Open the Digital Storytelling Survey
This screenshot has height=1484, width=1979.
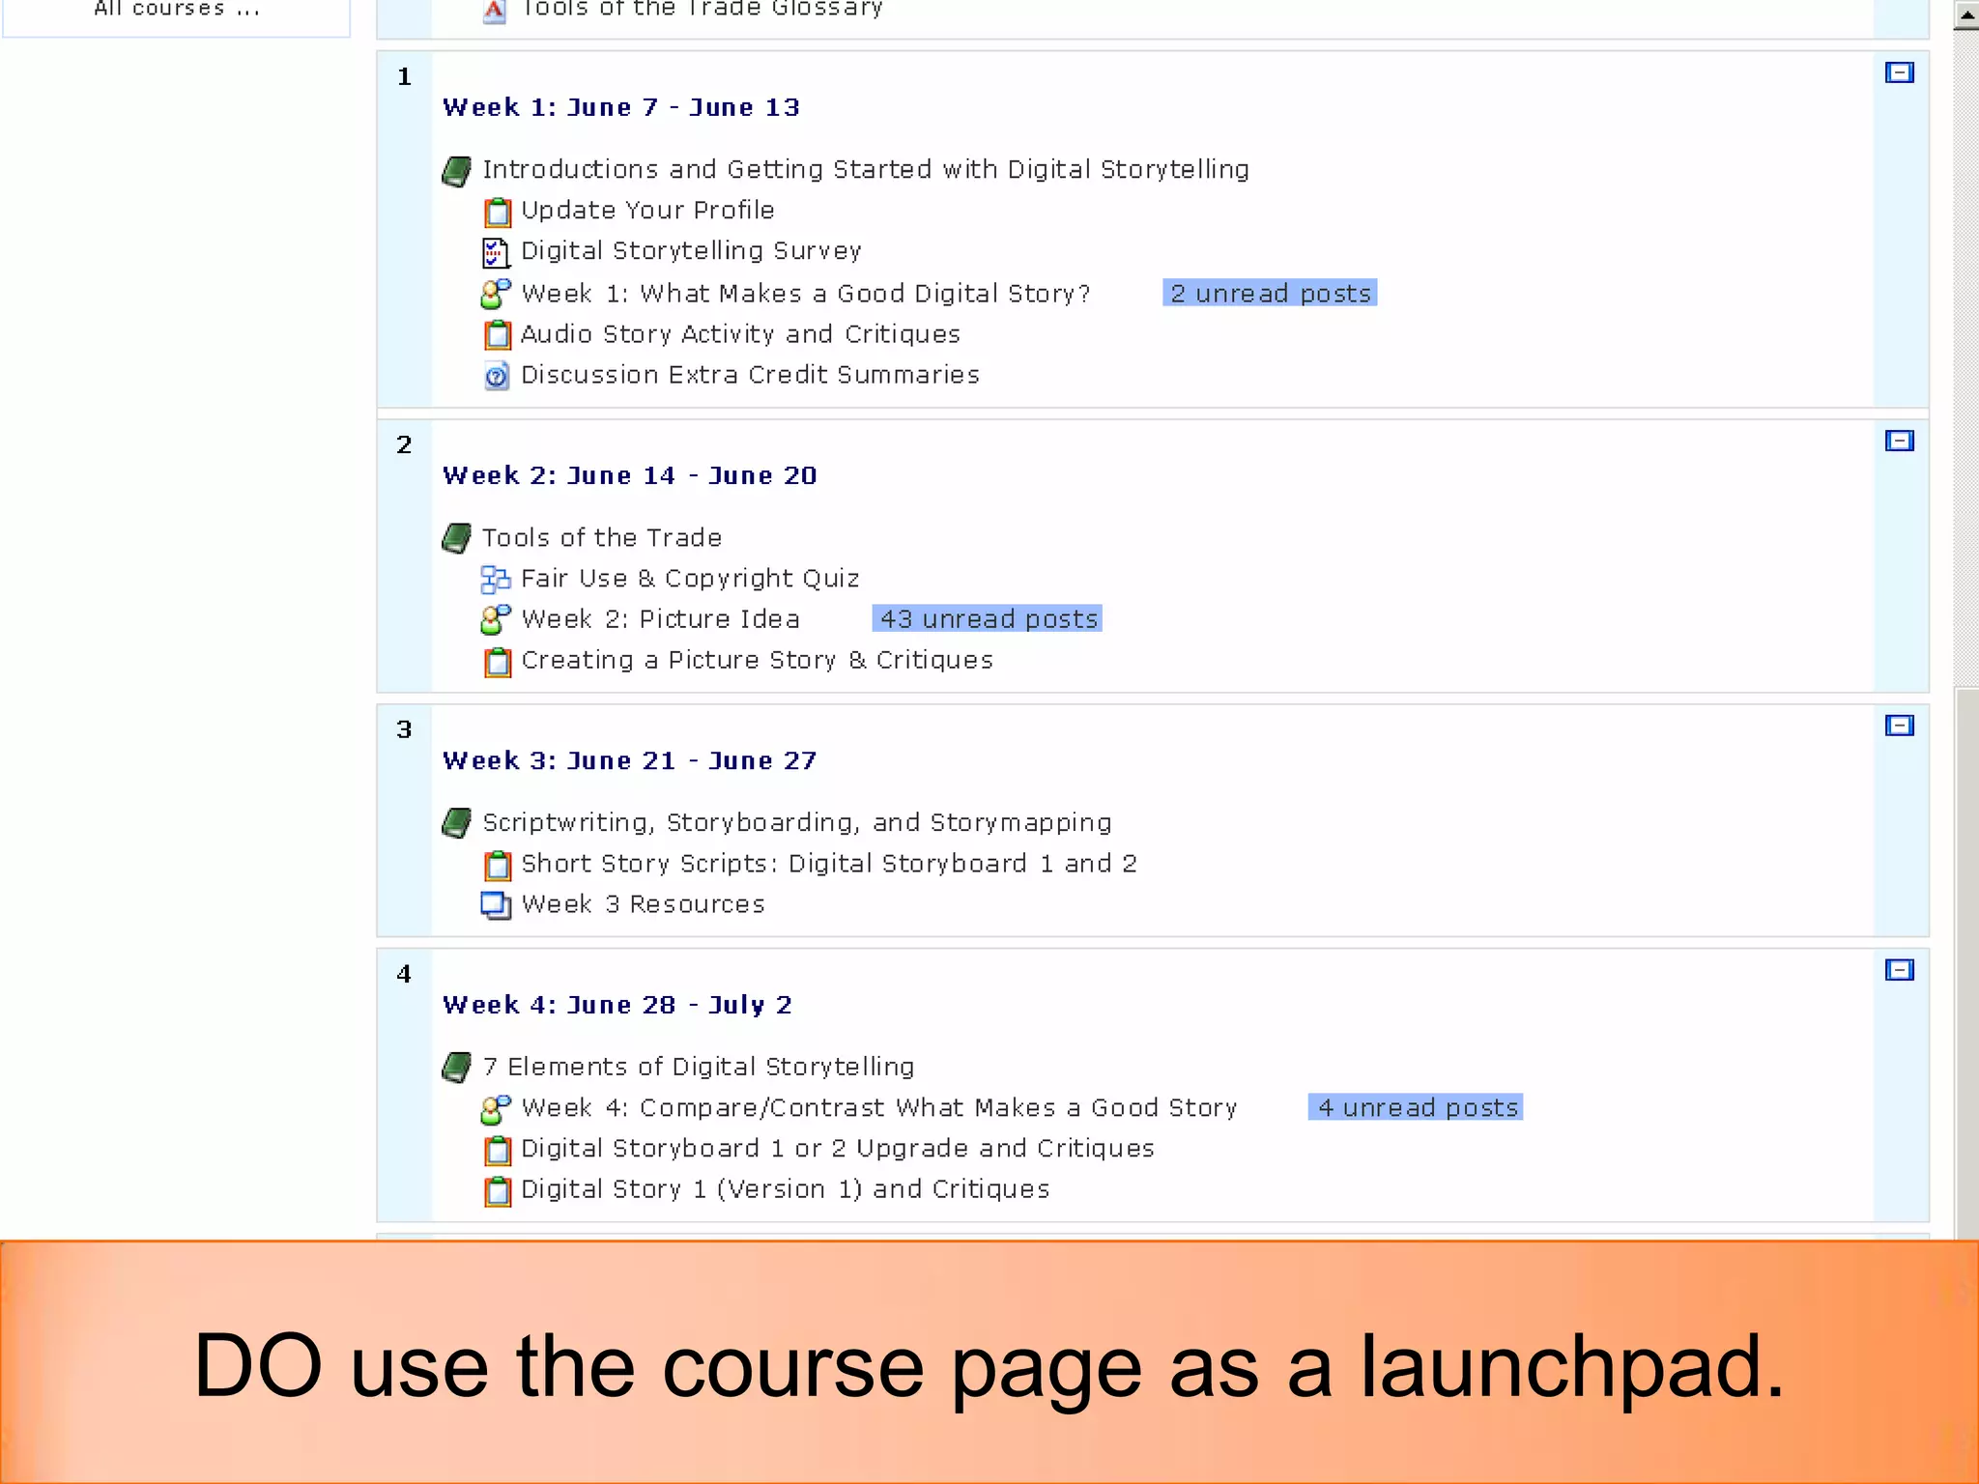click(x=691, y=251)
